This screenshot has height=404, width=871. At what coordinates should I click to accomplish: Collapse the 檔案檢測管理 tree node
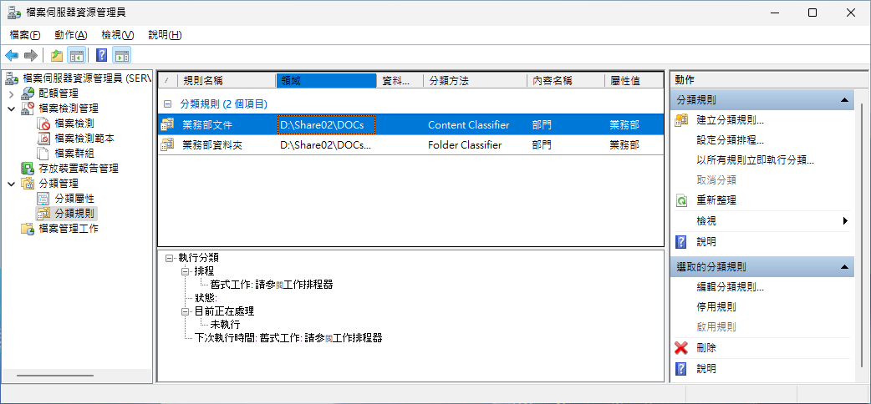tap(12, 109)
